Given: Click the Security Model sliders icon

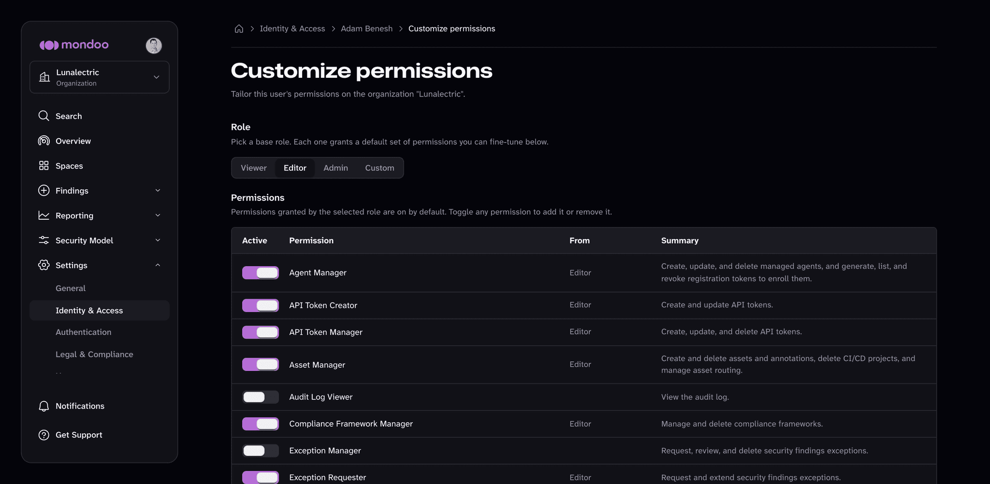Looking at the screenshot, I should (x=44, y=240).
